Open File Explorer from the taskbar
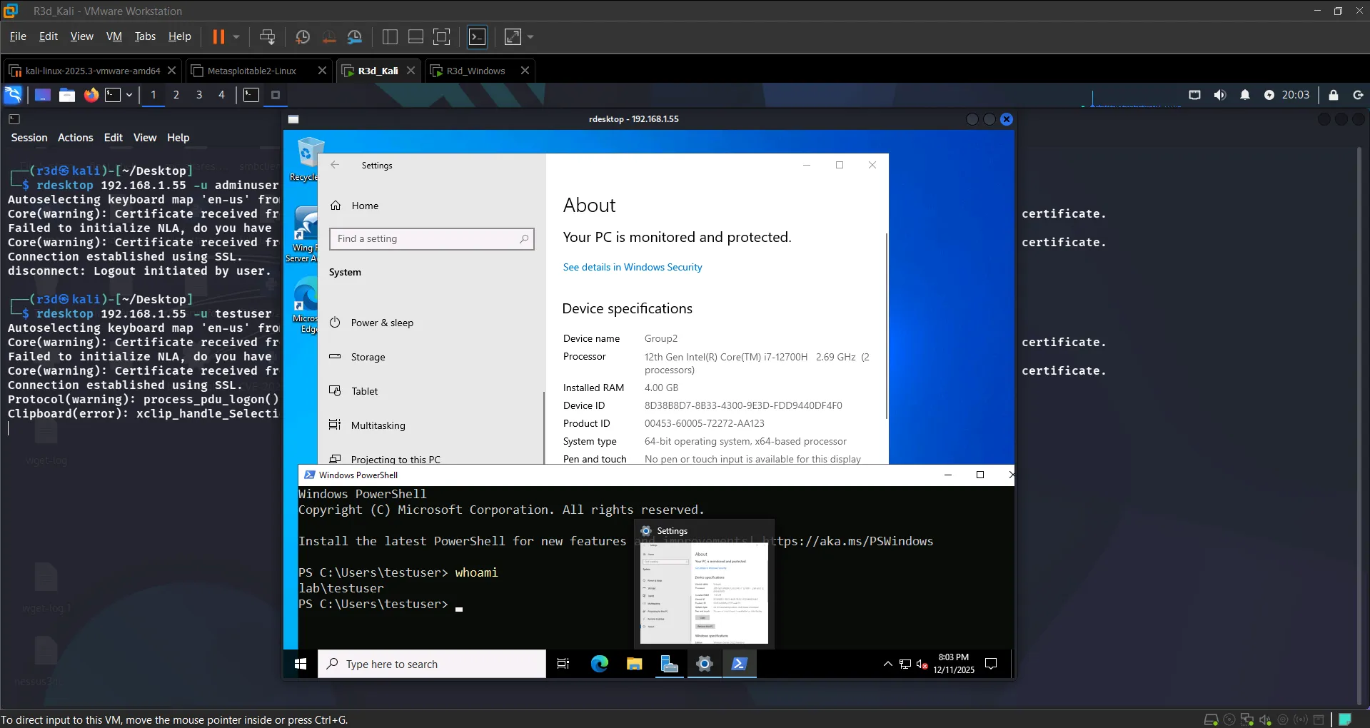The width and height of the screenshot is (1370, 728). (634, 664)
